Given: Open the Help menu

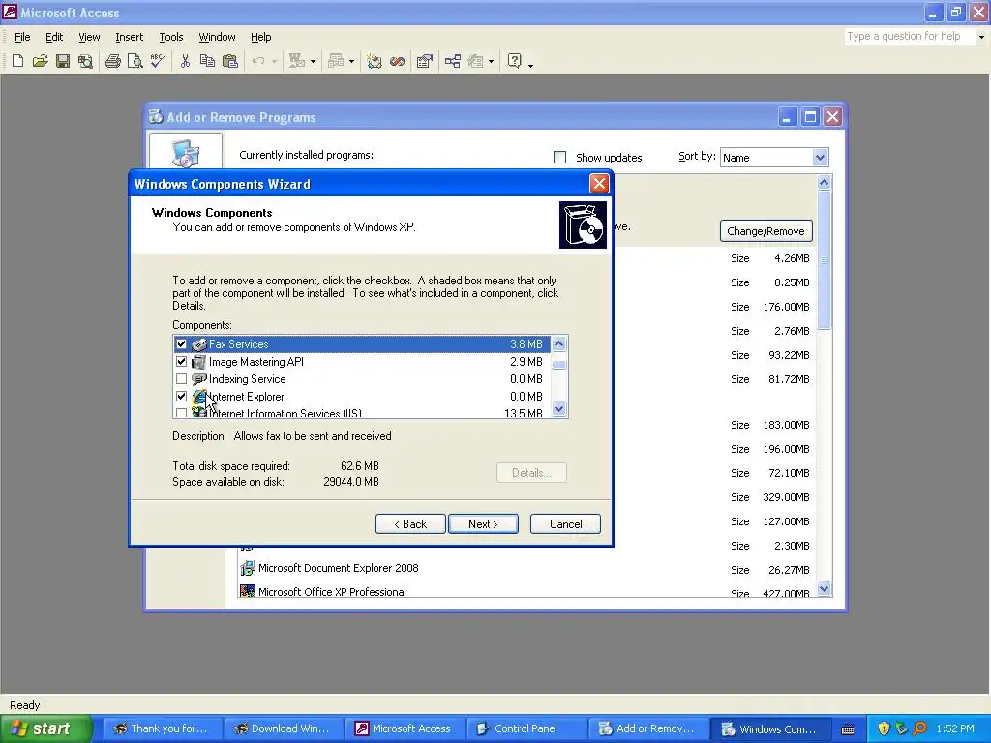Looking at the screenshot, I should click(260, 37).
